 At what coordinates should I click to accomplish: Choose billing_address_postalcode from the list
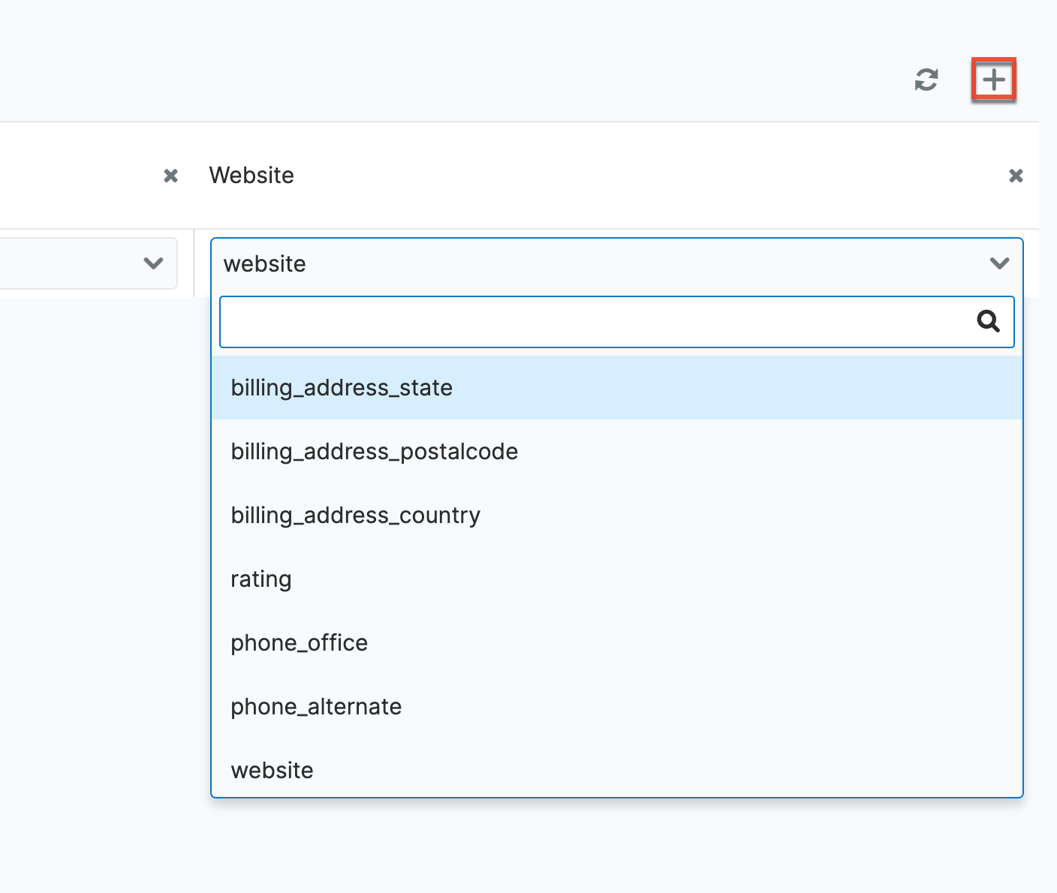point(374,452)
